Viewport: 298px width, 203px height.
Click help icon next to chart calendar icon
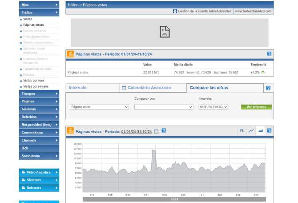point(164,131)
